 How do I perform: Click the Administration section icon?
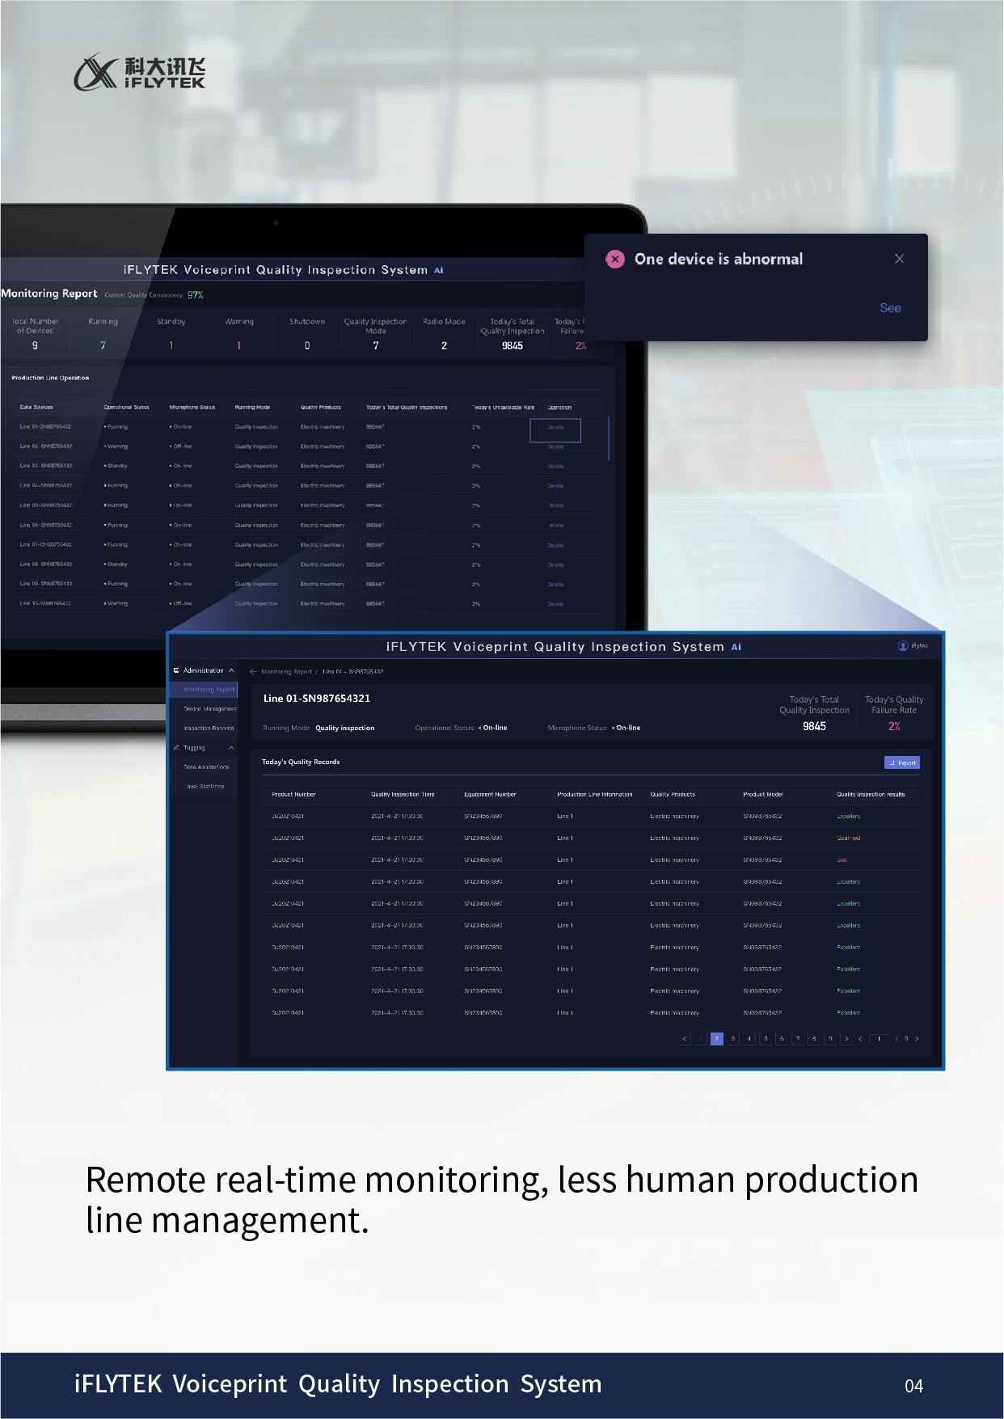[x=176, y=670]
